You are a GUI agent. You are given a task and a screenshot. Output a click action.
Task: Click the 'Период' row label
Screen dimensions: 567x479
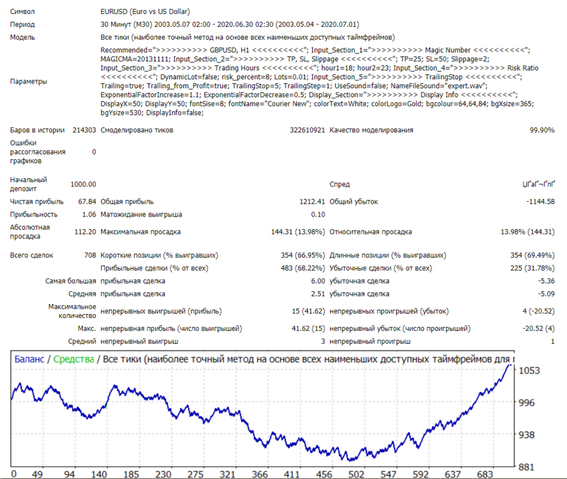click(x=22, y=25)
